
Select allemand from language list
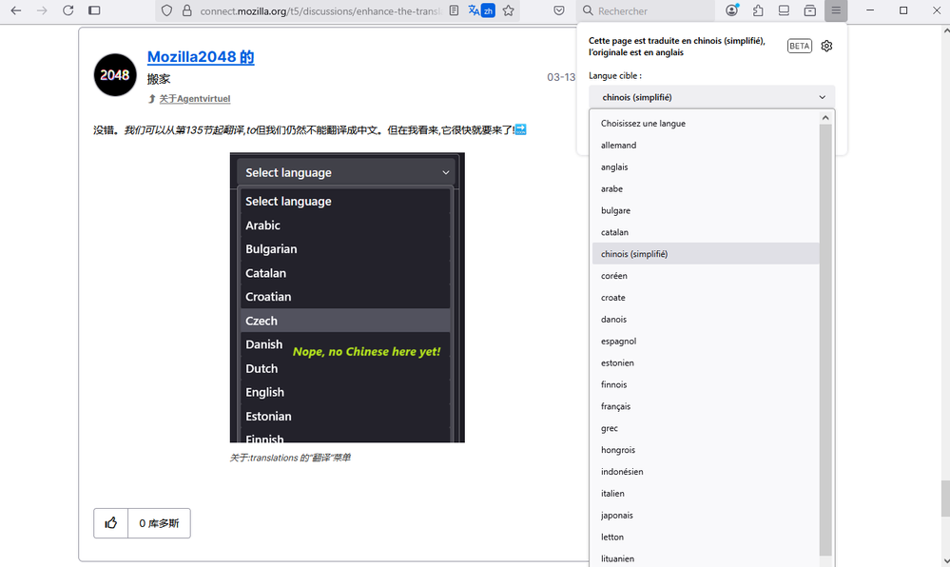(x=706, y=145)
